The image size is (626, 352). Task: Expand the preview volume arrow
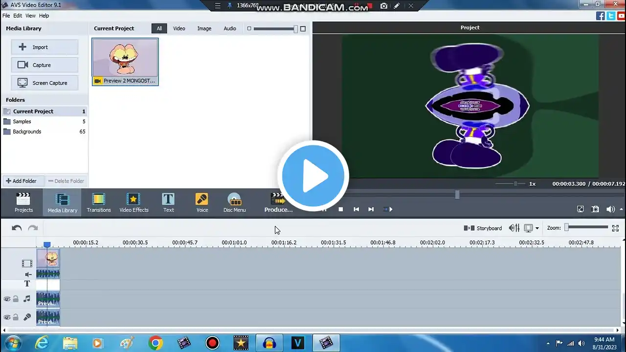coord(622,209)
